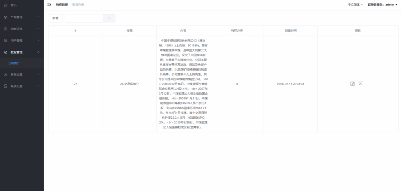The width and height of the screenshot is (401, 191).
Task: Click the # column header
Action: (76, 30)
